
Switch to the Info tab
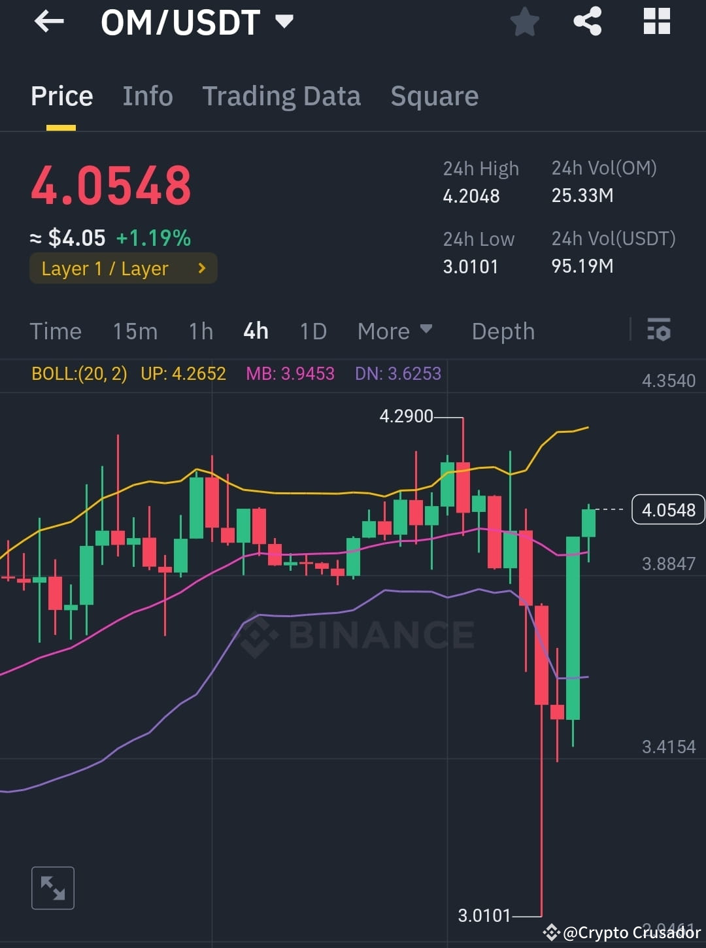pos(148,95)
